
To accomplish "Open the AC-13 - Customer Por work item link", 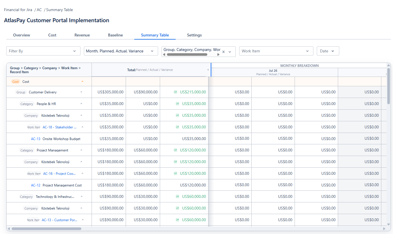I will pyautogui.click(x=60, y=220).
